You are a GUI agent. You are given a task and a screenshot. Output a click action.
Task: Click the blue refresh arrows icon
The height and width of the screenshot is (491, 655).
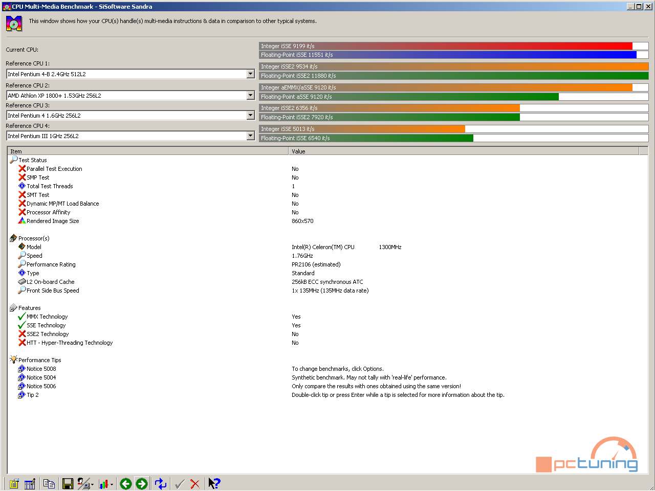point(161,484)
